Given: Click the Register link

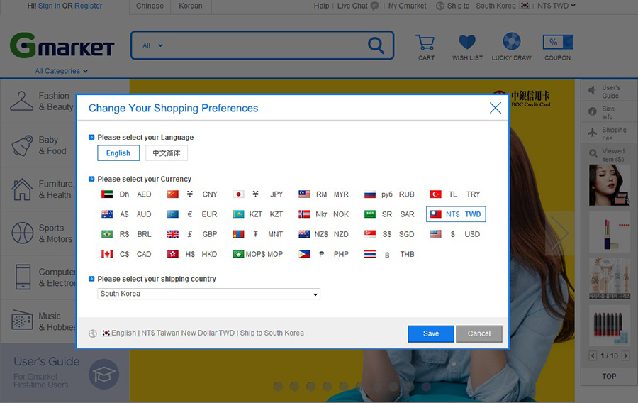Looking at the screenshot, I should [89, 6].
